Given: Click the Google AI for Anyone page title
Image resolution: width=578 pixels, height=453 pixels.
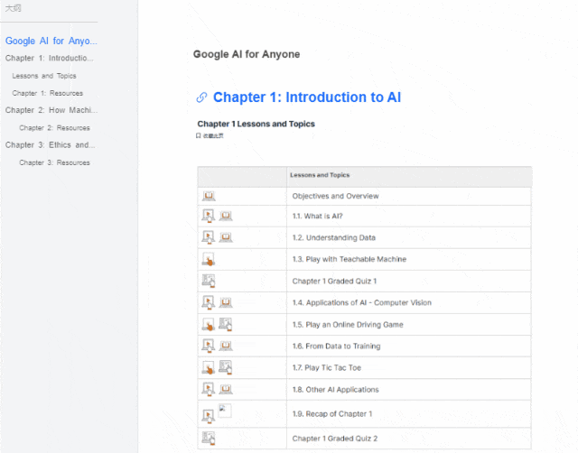Looking at the screenshot, I should click(x=247, y=54).
